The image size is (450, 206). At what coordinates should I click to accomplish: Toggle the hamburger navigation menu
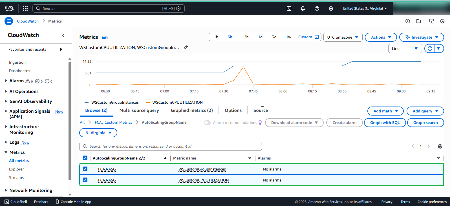tap(9, 21)
